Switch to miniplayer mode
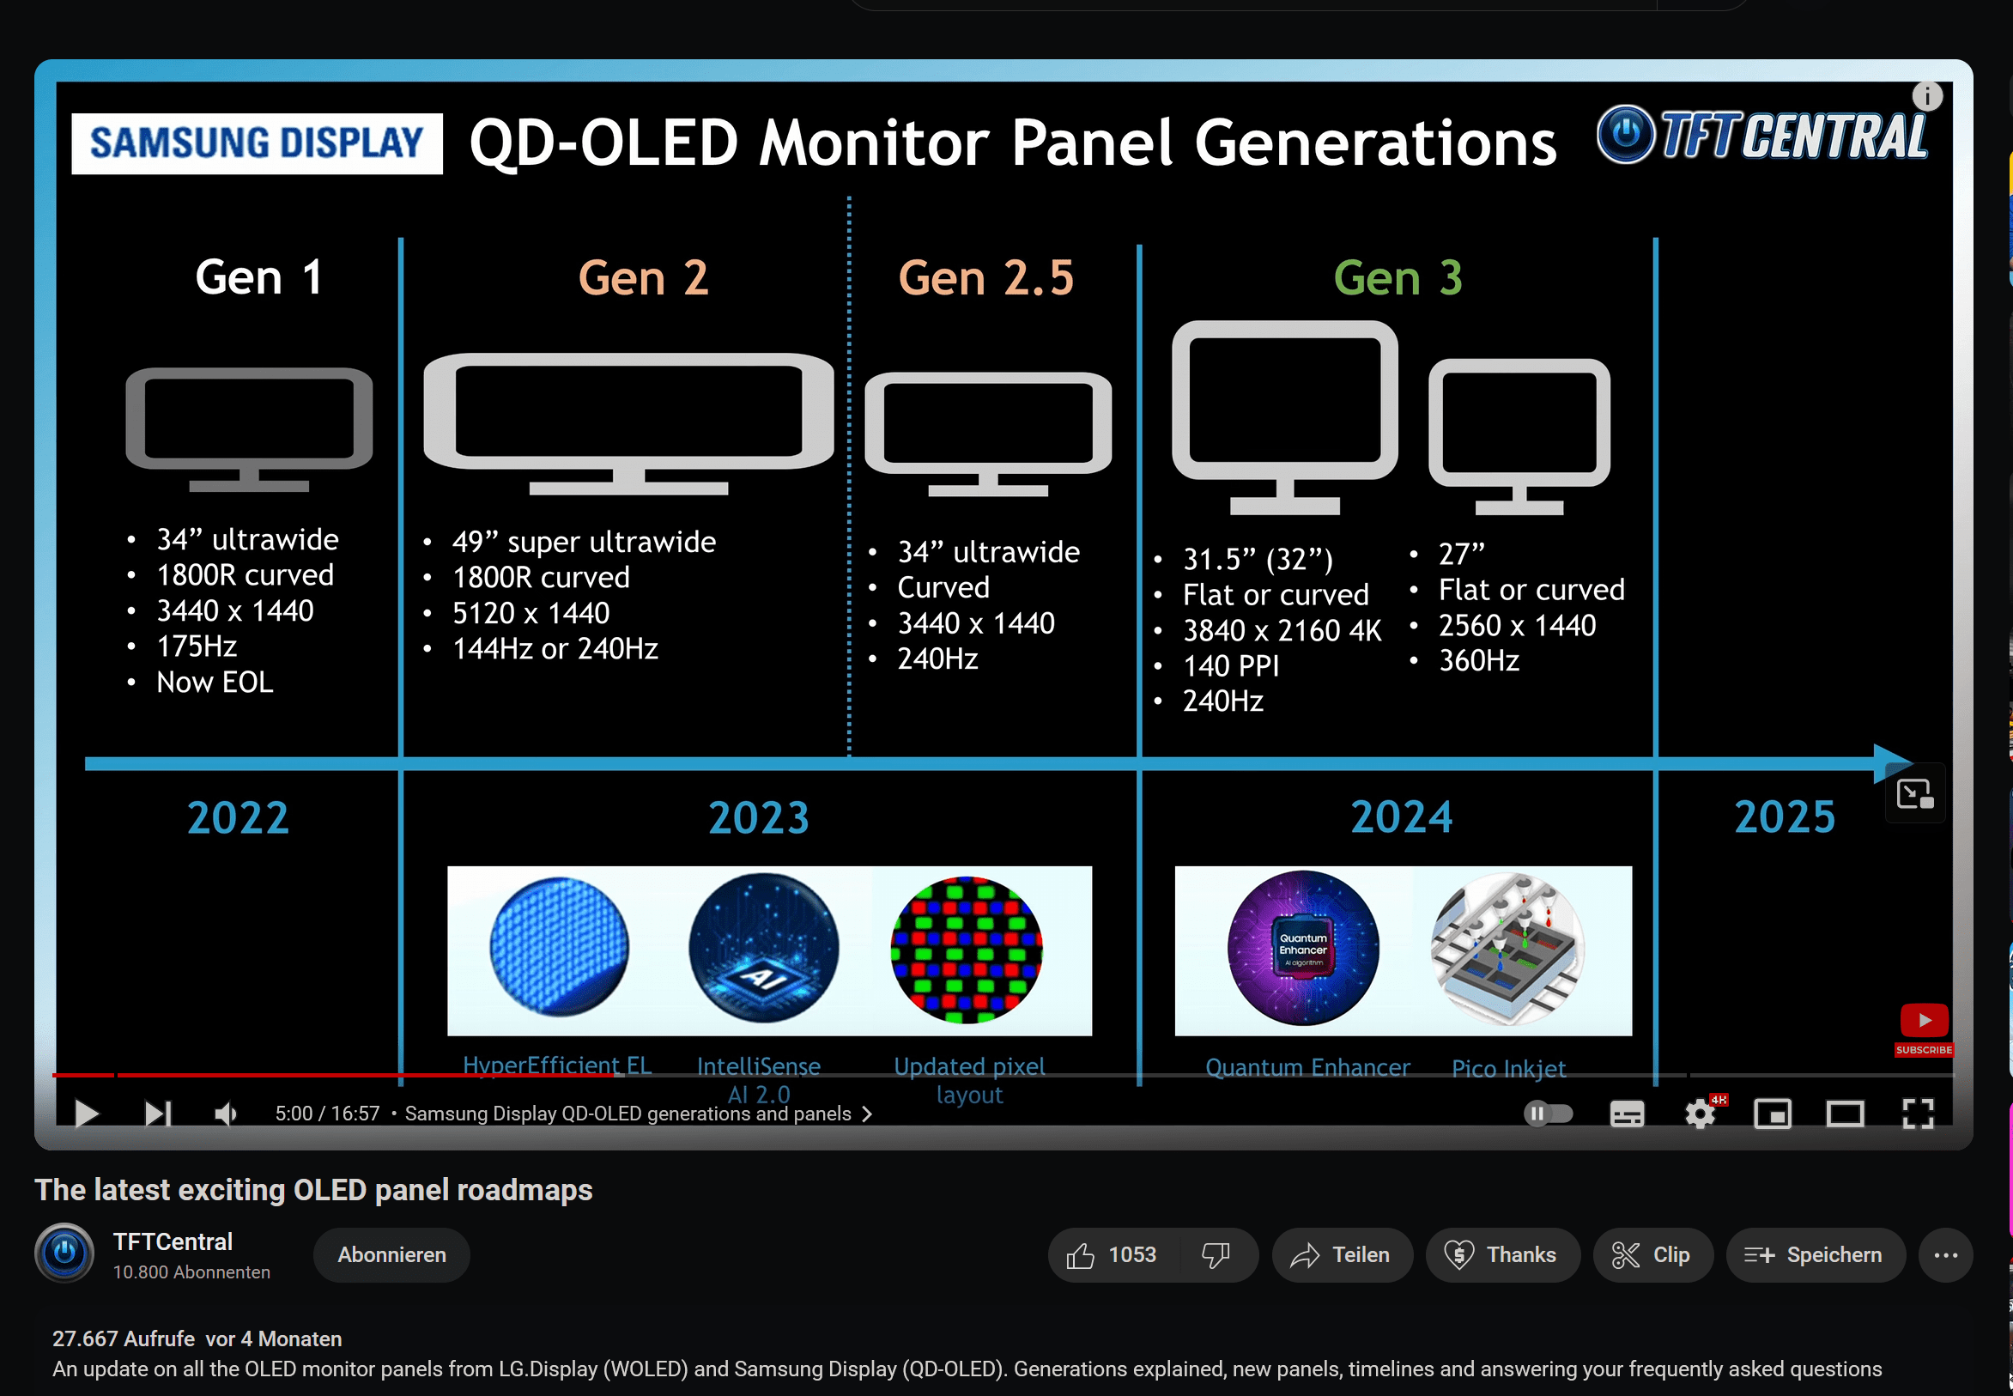The image size is (2013, 1396). (1773, 1114)
